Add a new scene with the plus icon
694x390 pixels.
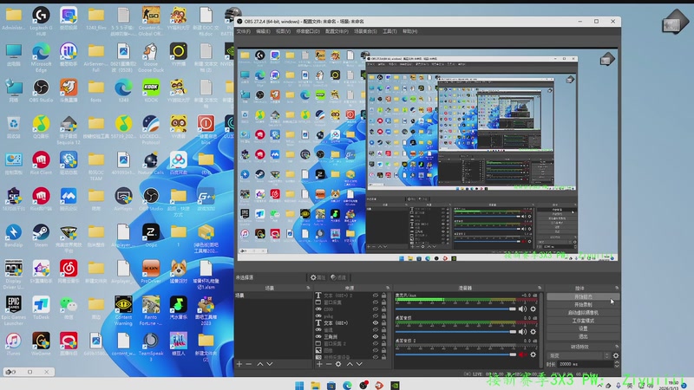[x=239, y=364]
